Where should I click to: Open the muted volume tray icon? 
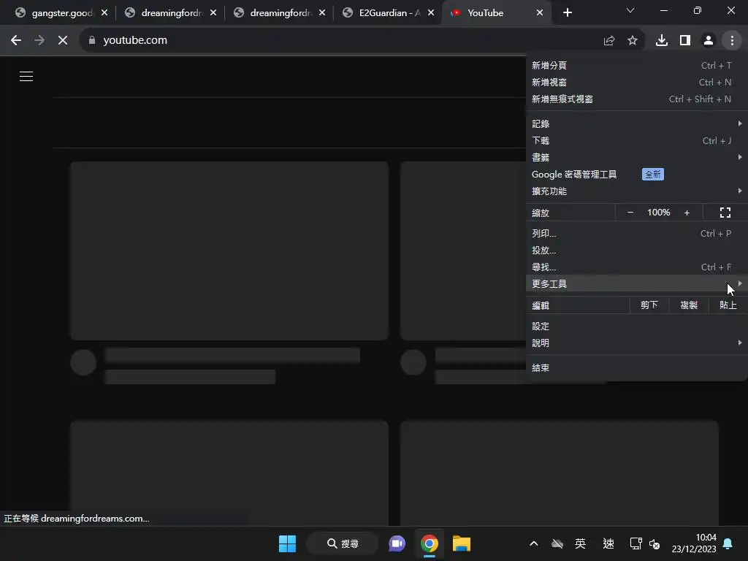(x=654, y=543)
